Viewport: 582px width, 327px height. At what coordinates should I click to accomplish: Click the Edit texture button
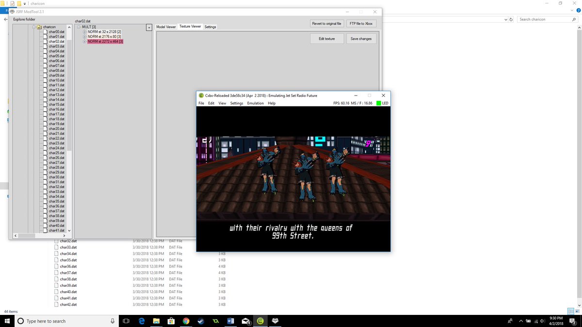pyautogui.click(x=327, y=39)
